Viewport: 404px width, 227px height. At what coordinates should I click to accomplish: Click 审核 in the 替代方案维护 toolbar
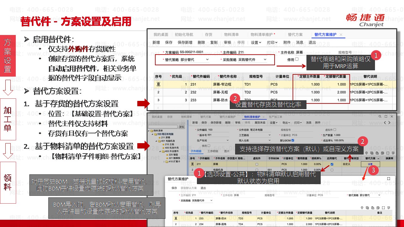227,43
